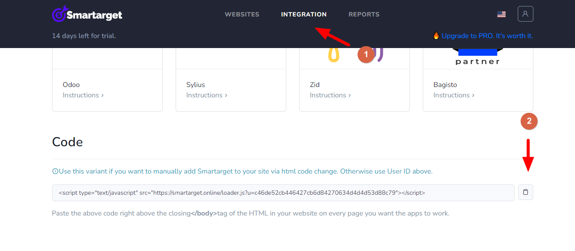Click the Zid logo thumbnail
This screenshot has height=251, width=575.
tap(354, 55)
